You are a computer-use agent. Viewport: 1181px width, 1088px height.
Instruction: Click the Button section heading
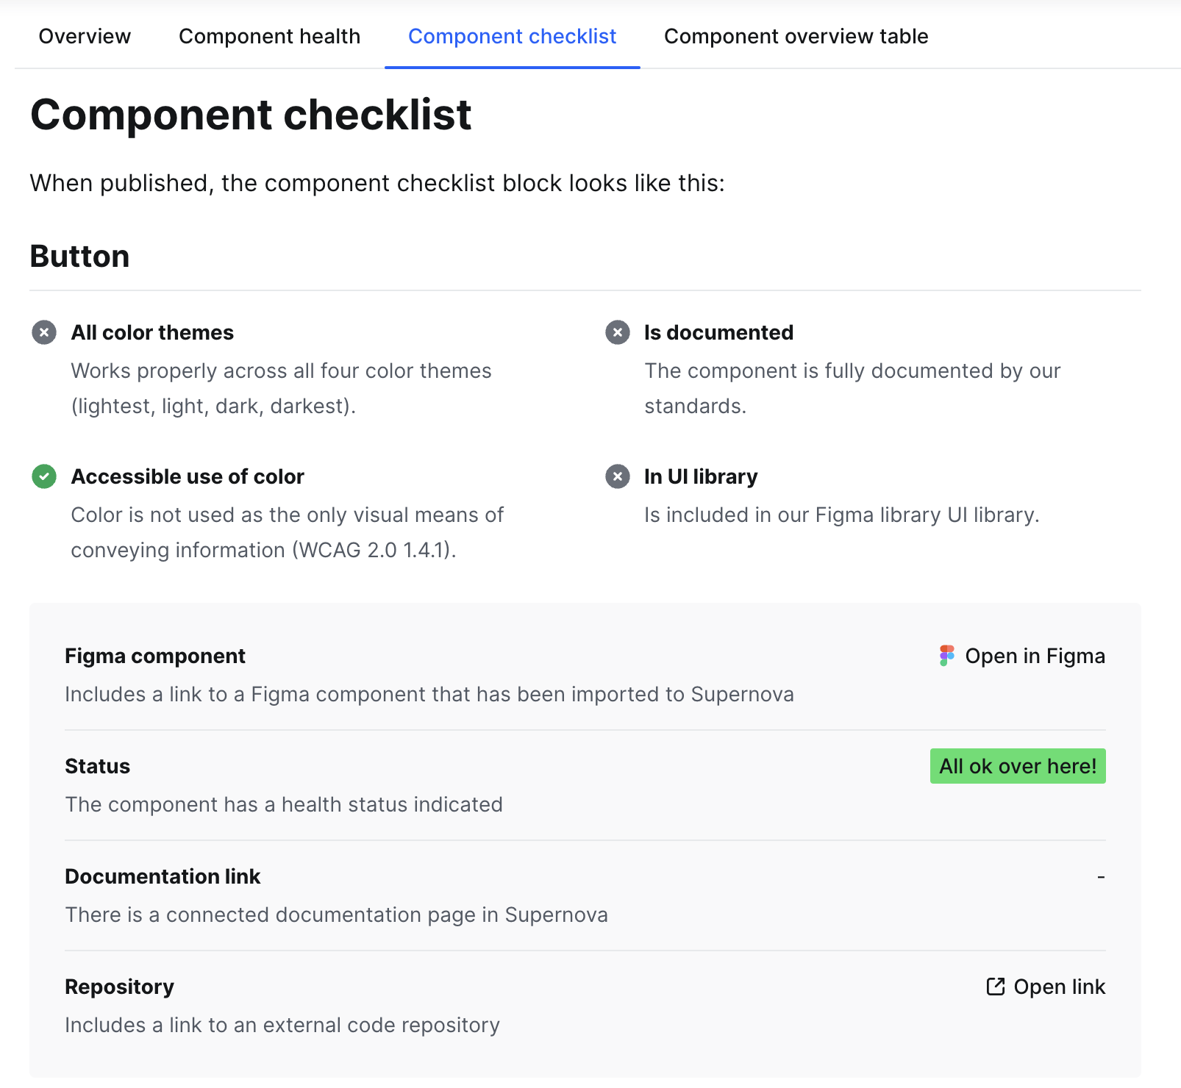click(79, 256)
